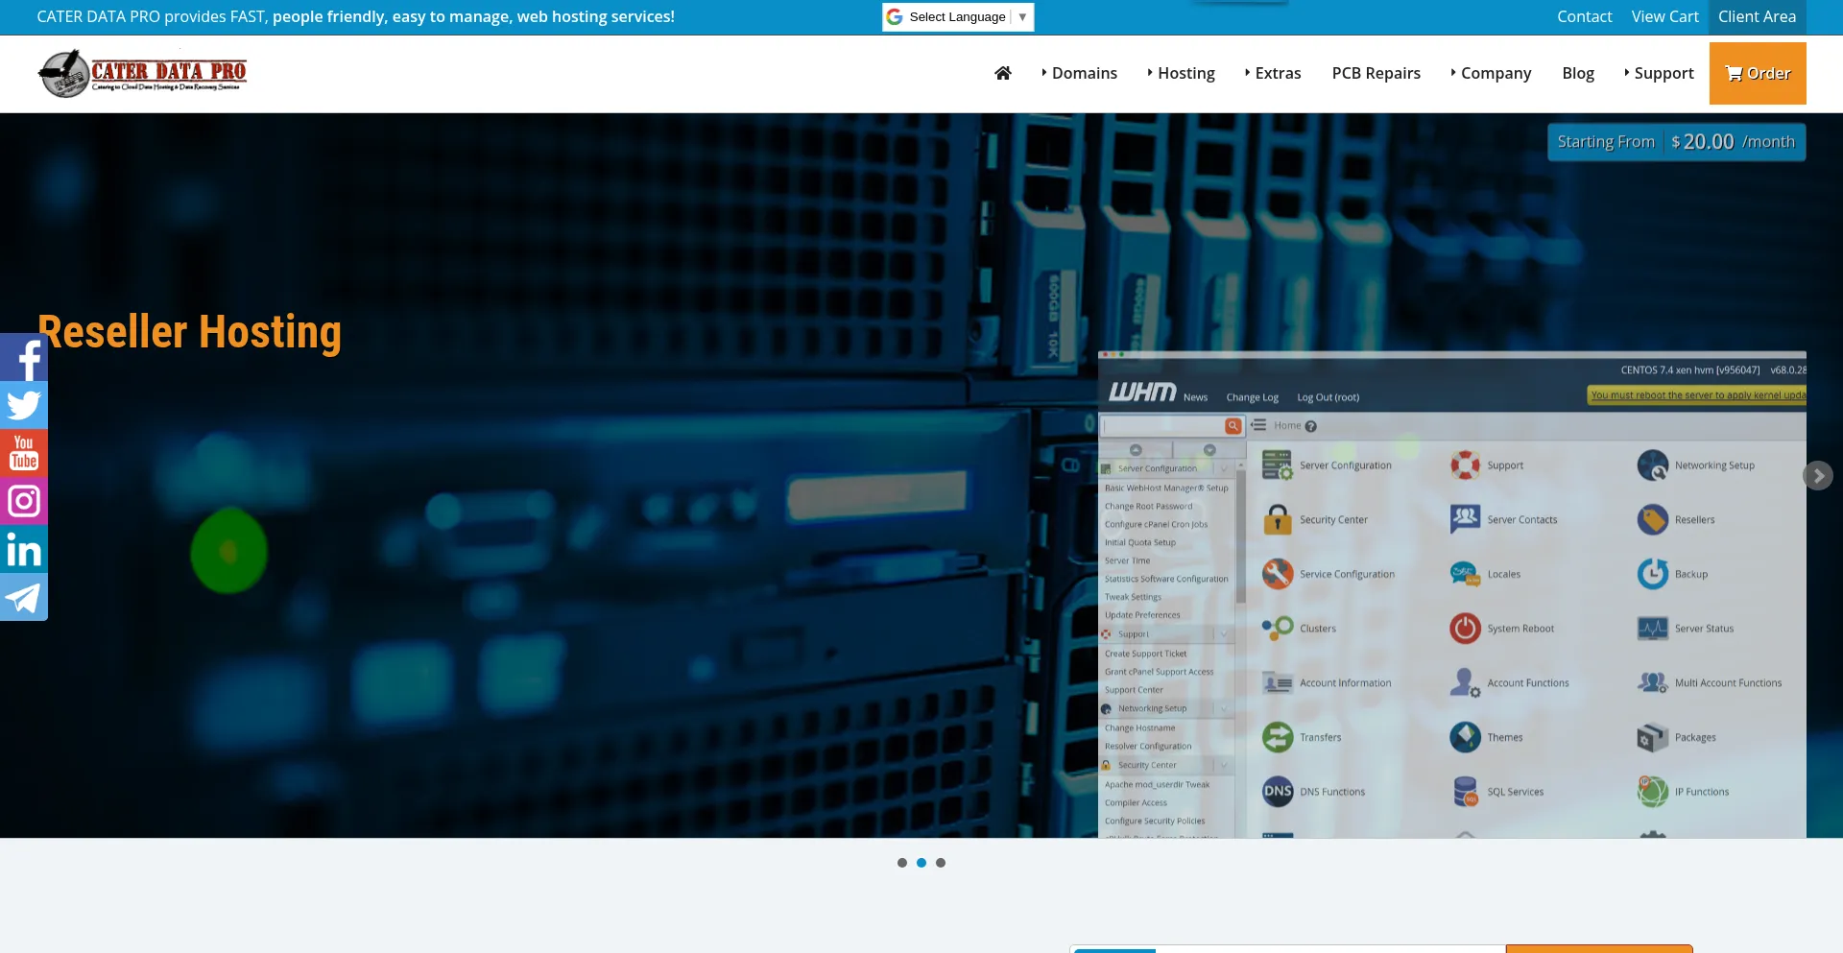Expand the Hosting menu
The height and width of the screenshot is (953, 1843).
tap(1181, 73)
